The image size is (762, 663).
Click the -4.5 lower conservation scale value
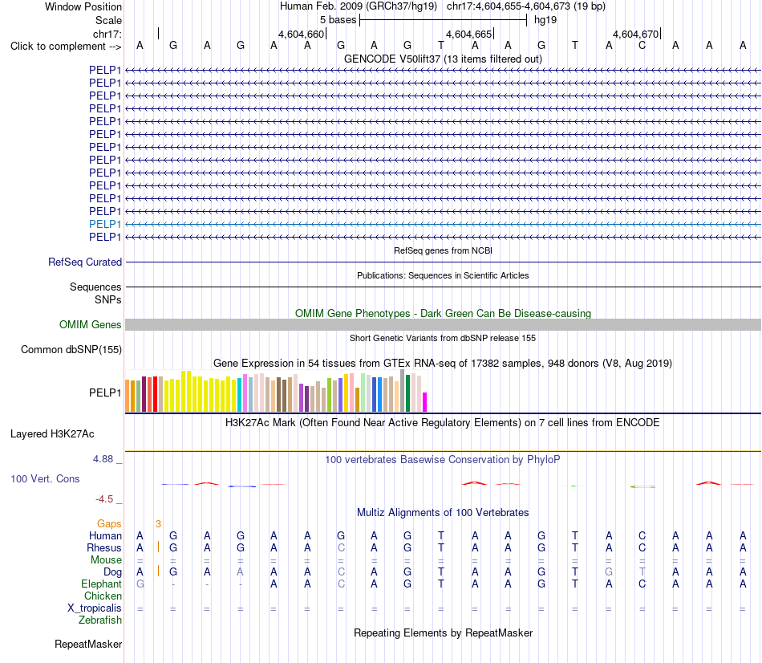104,499
